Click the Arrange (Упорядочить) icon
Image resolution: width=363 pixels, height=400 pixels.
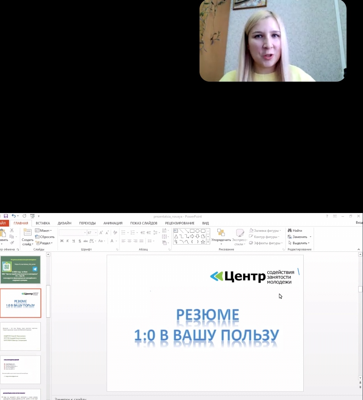click(x=221, y=233)
